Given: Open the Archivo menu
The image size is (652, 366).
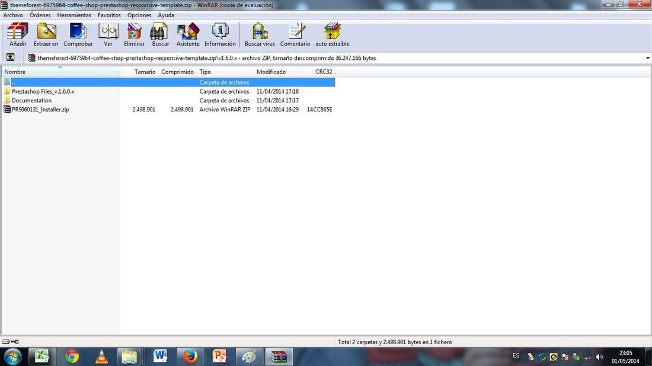Looking at the screenshot, I should [13, 15].
